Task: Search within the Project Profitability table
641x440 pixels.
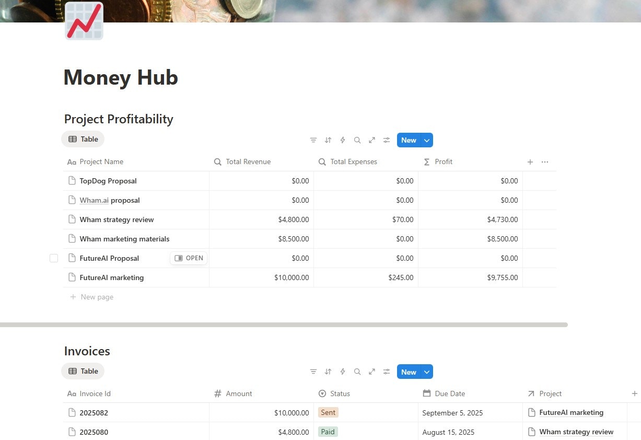Action: pos(357,140)
